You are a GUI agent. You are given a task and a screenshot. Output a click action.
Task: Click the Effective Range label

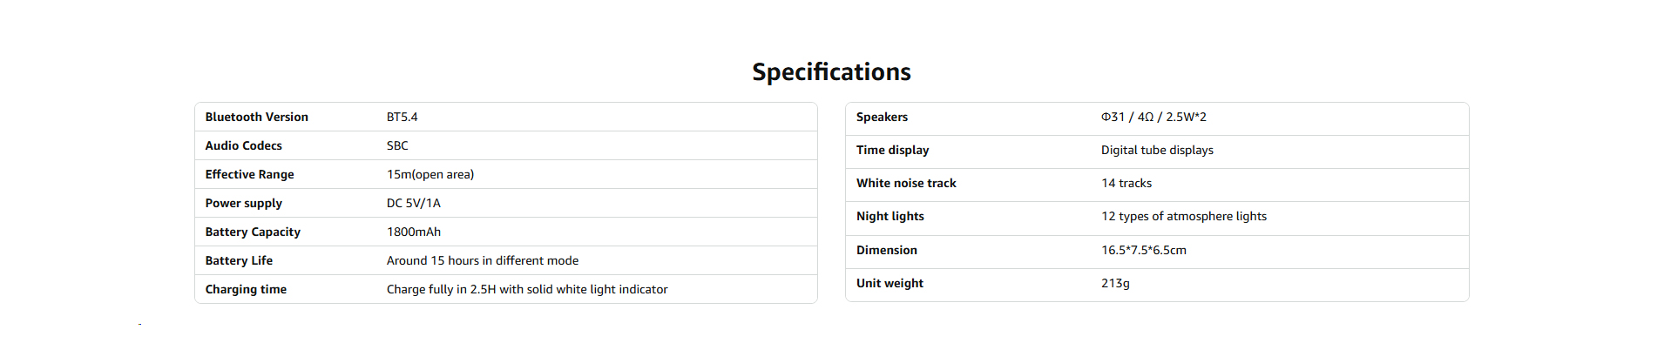[249, 174]
